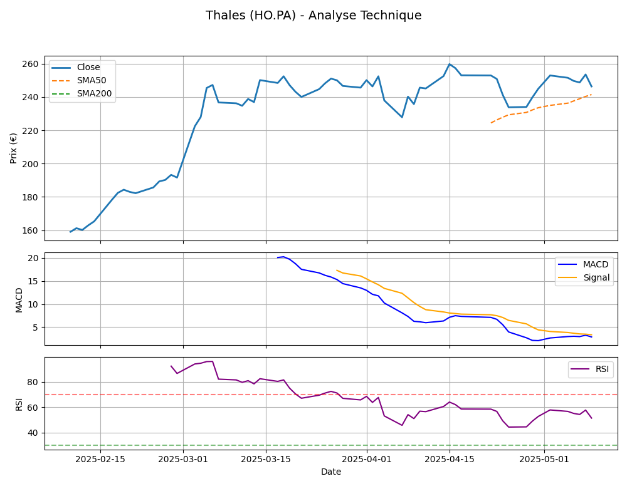Click the 2025-03-15 date tick label
627x501 pixels.
pyautogui.click(x=266, y=459)
